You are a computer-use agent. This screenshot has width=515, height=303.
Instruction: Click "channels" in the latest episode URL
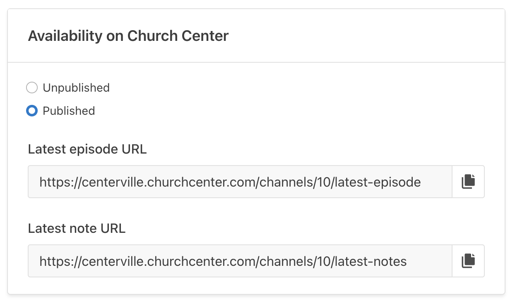(286, 182)
